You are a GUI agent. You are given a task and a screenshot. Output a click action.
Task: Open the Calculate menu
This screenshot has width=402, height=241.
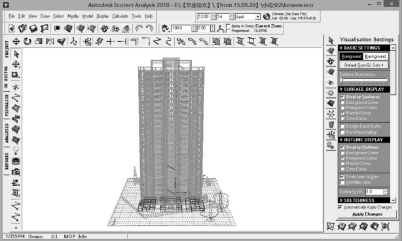click(120, 16)
